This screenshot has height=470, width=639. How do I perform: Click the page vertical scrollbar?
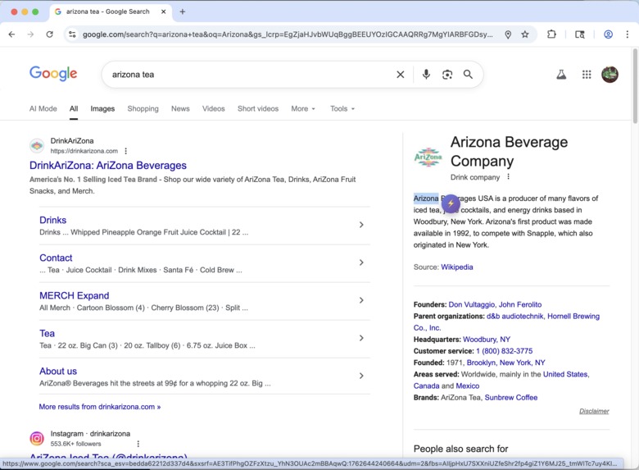coord(635,85)
